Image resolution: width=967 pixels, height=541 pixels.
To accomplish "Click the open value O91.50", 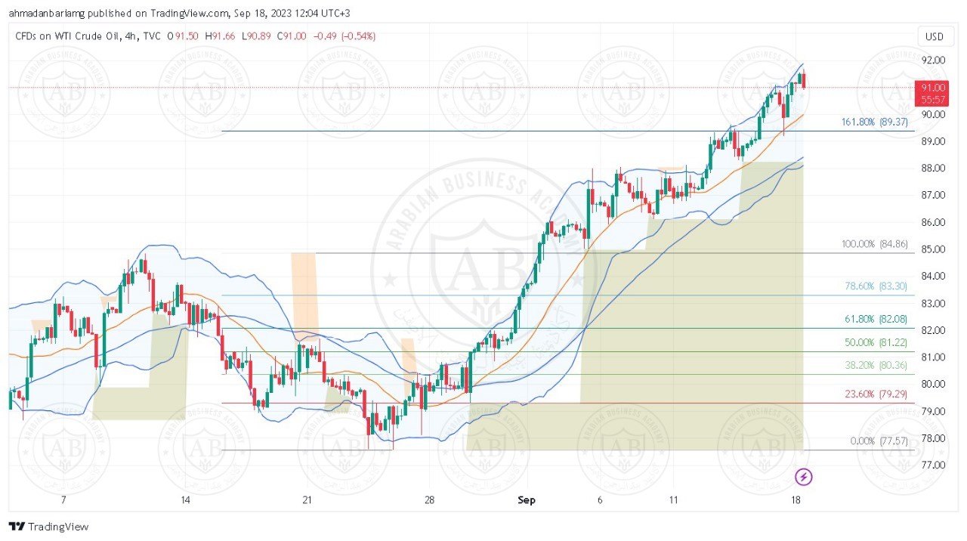I will tap(184, 36).
